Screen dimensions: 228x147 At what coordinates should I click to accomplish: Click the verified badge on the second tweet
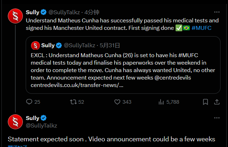pos(44,118)
